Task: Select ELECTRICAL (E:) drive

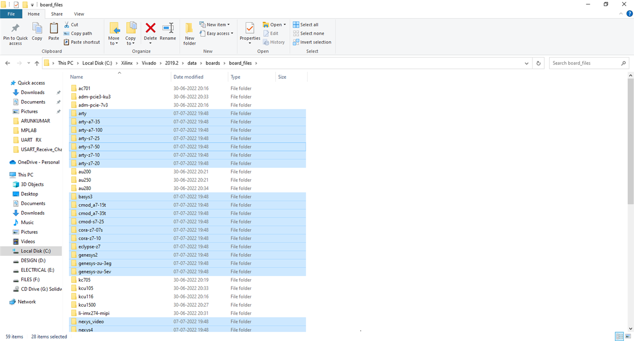Action: tap(37, 270)
